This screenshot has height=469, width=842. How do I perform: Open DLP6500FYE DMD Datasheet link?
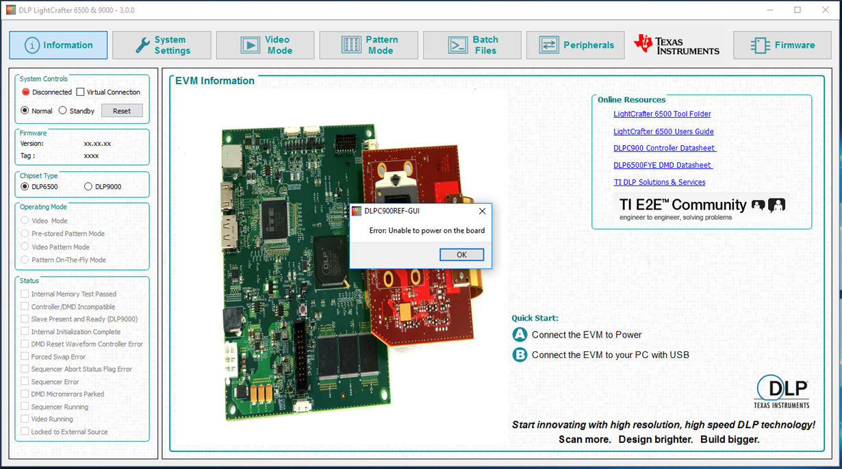tap(663, 165)
